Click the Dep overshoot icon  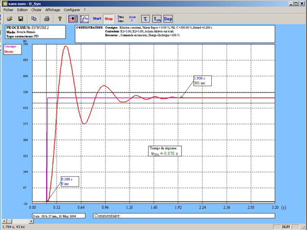point(168,19)
